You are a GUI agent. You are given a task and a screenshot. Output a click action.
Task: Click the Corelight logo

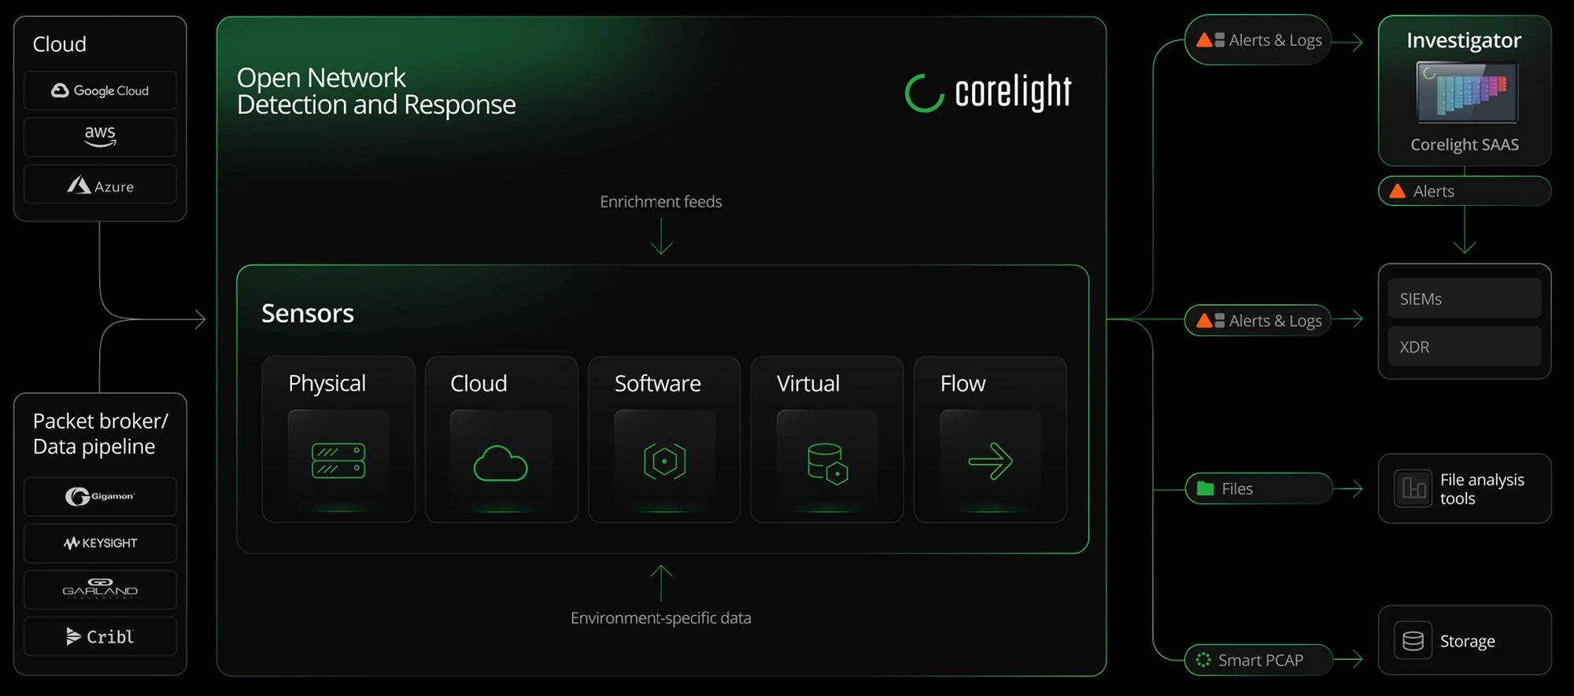coord(988,93)
